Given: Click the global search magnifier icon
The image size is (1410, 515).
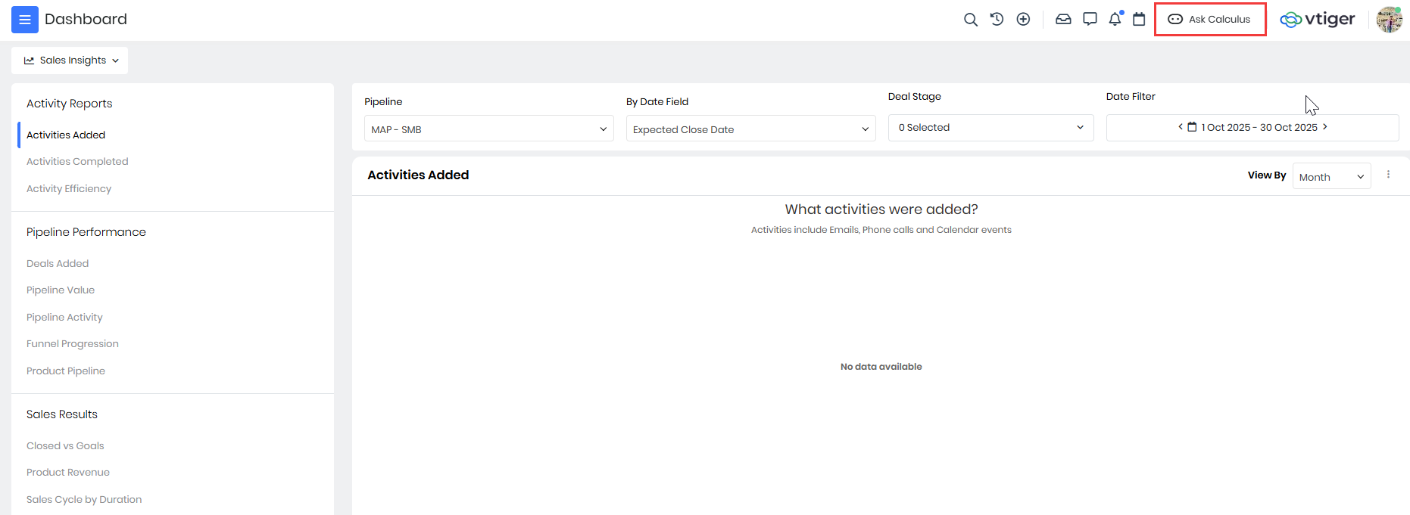Looking at the screenshot, I should coord(970,20).
